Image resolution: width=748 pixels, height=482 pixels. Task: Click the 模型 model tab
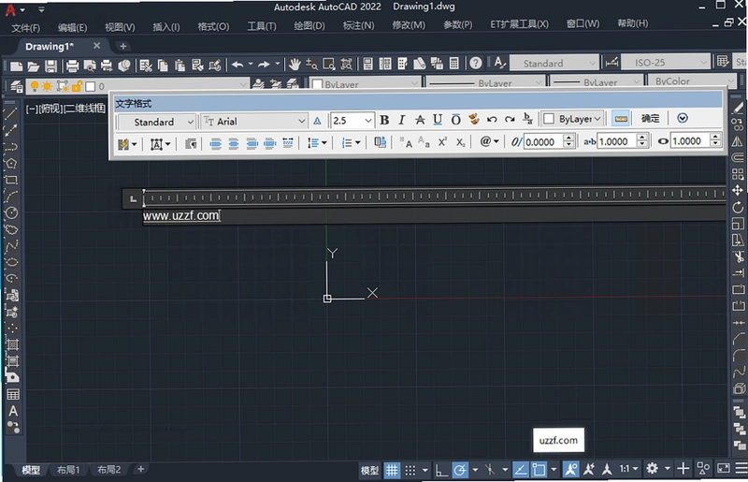click(x=31, y=470)
